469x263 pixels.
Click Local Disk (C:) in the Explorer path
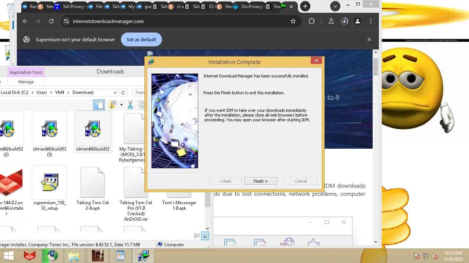pyautogui.click(x=14, y=92)
